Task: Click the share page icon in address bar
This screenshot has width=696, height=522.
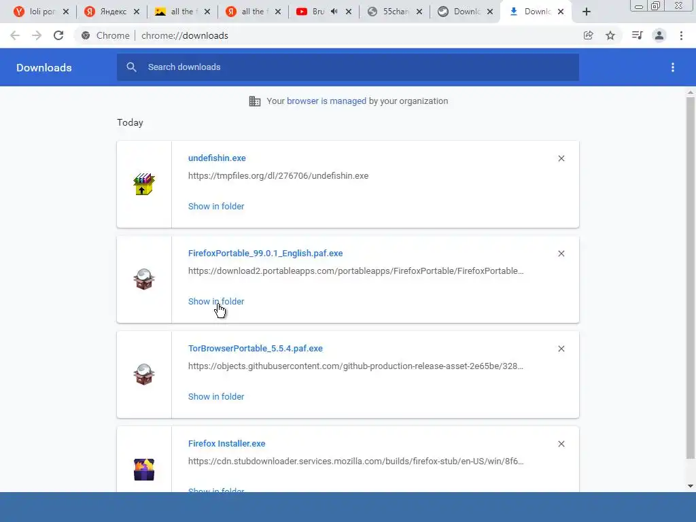Action: [x=588, y=35]
